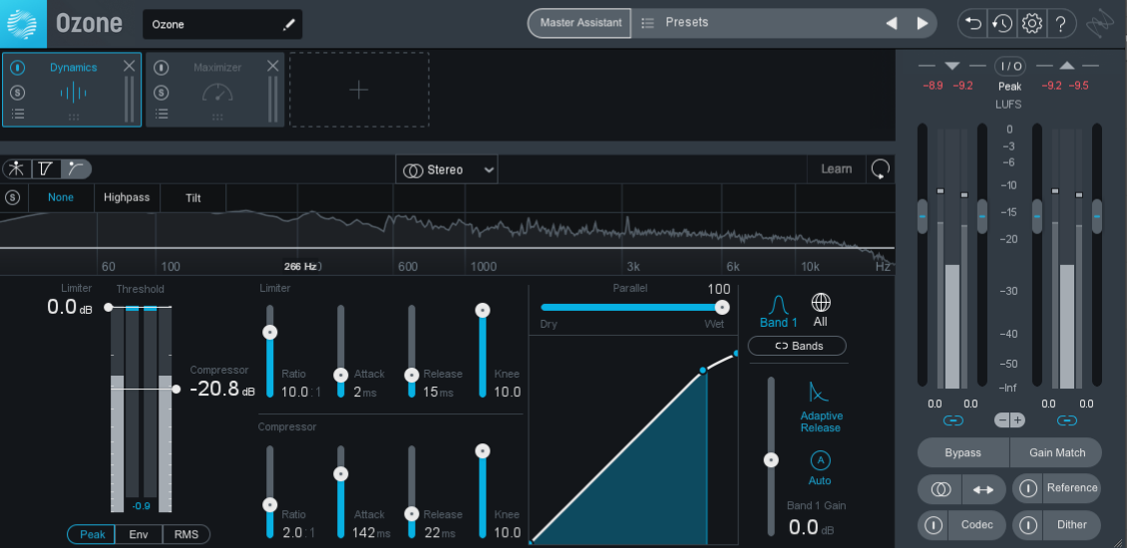
Task: Click the Bypass button
Action: point(963,452)
